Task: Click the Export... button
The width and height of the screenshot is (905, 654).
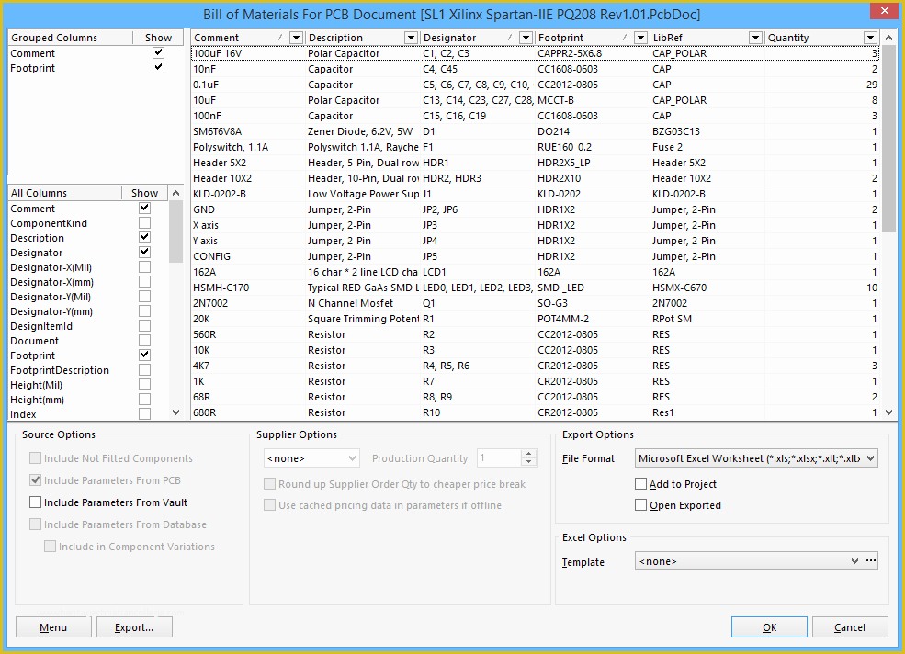Action: pyautogui.click(x=134, y=626)
